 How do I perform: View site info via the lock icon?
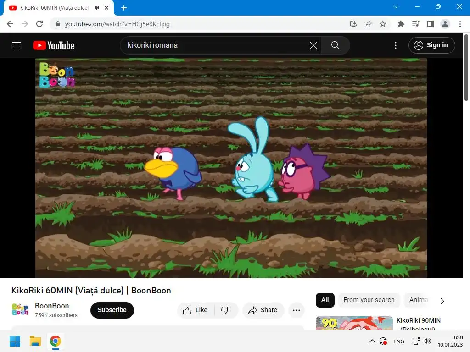[x=58, y=24]
